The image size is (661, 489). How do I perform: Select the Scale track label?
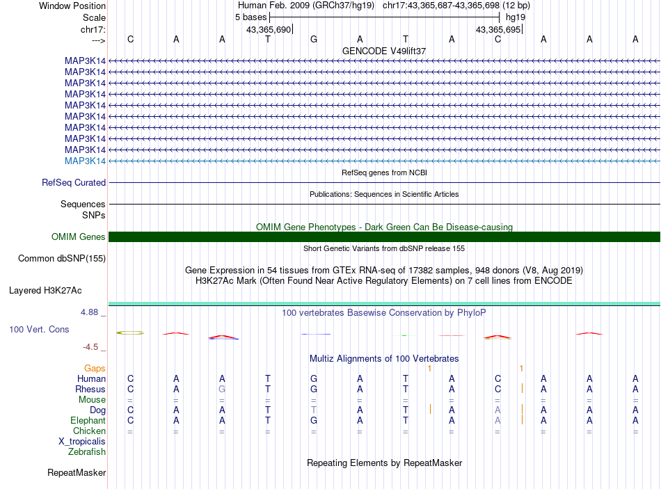(x=94, y=17)
